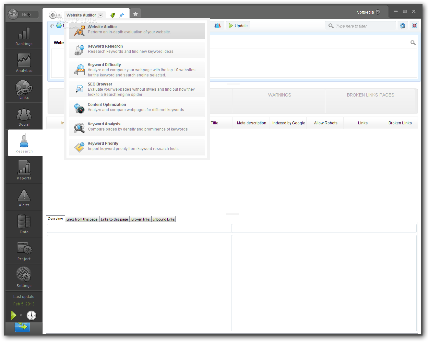Screen dimensions: 429x342
Task: Open the star favorites tab
Action: tap(136, 14)
